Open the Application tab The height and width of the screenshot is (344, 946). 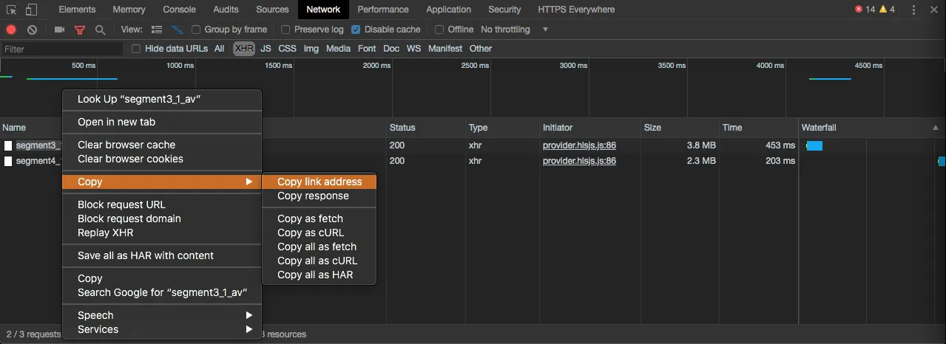448,10
